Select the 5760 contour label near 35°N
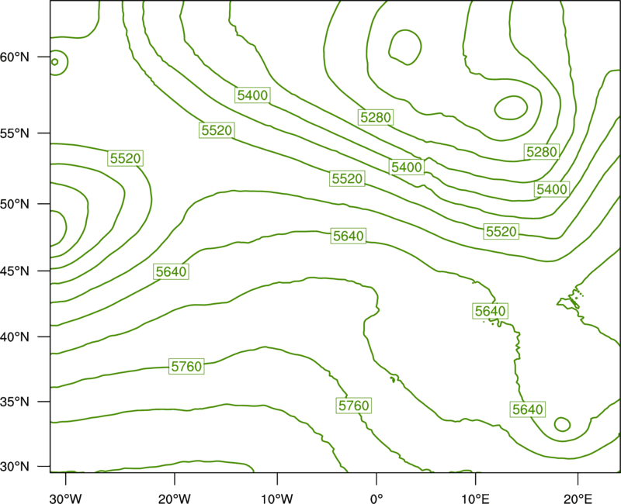This screenshot has height=504, width=621. click(354, 406)
